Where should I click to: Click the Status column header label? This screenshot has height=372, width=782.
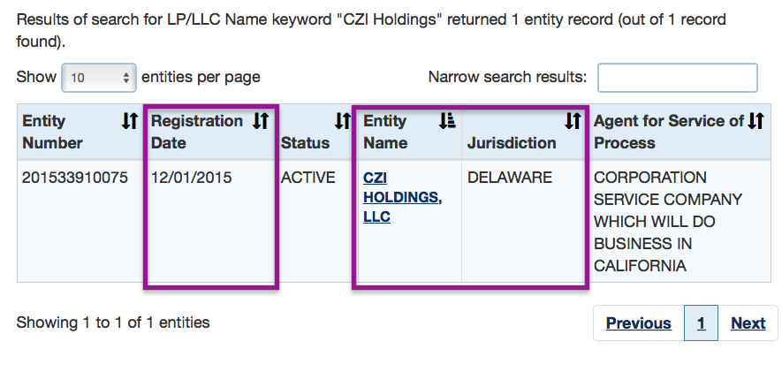(x=305, y=143)
